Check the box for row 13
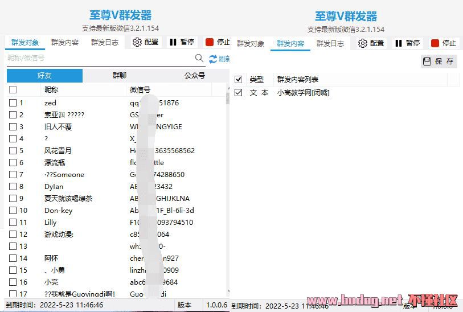 coord(13,246)
